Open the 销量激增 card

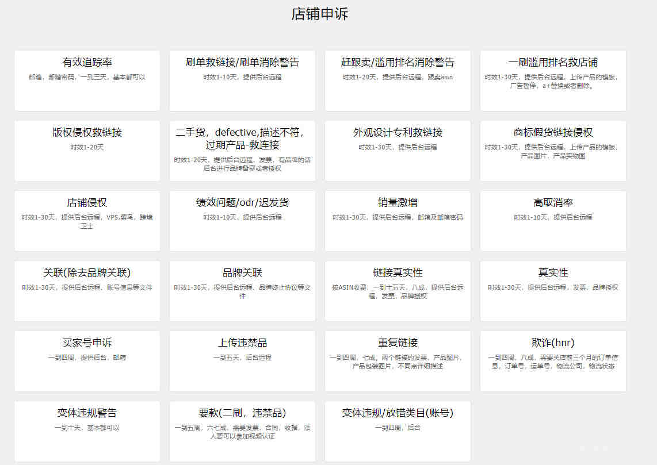pyautogui.click(x=398, y=221)
